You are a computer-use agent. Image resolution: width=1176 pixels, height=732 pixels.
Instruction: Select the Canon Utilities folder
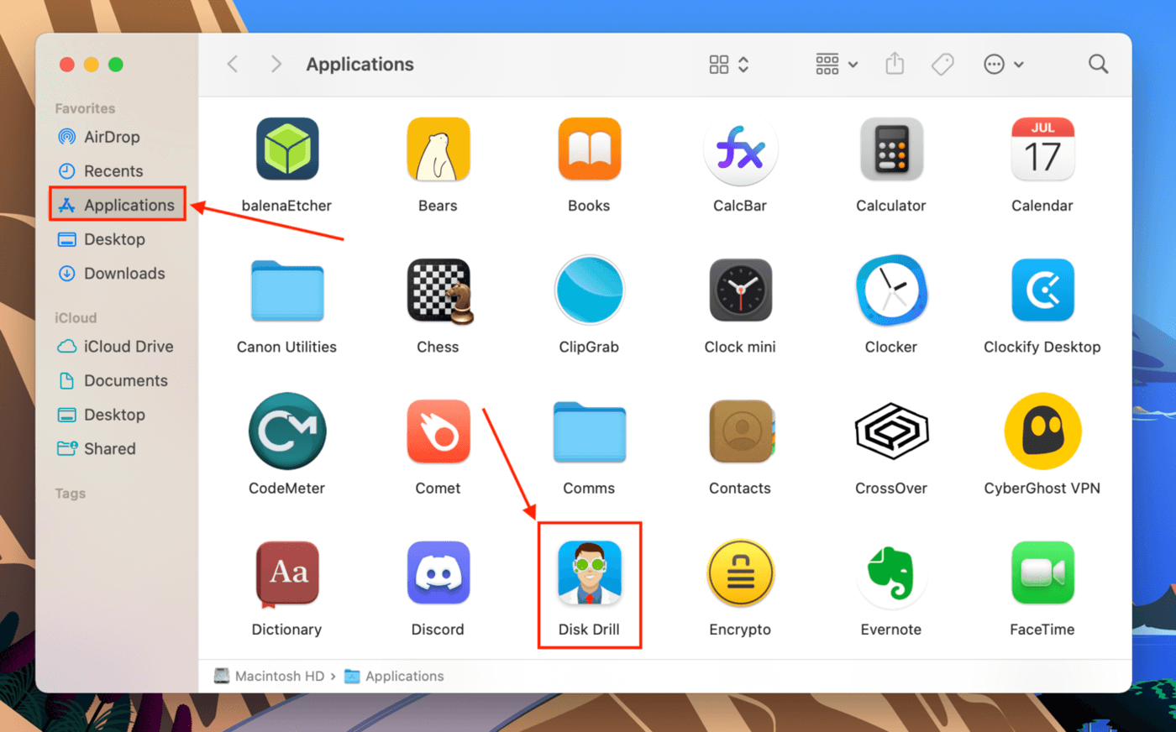pyautogui.click(x=287, y=290)
